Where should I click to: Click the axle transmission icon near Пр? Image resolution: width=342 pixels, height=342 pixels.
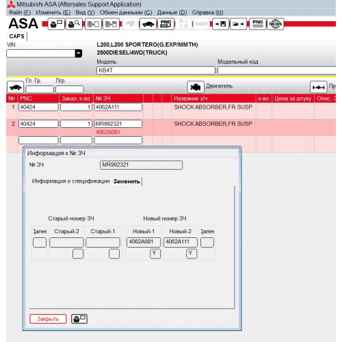(x=318, y=87)
